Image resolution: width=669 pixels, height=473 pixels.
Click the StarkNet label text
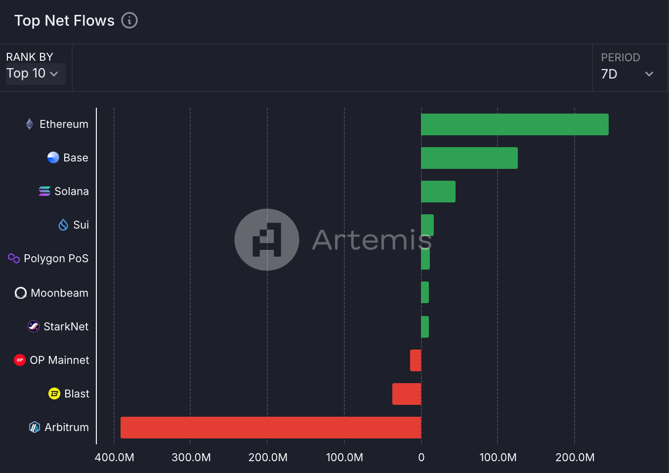point(66,326)
